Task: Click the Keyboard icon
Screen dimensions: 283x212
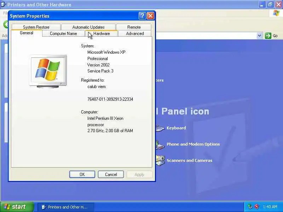Action: pos(160,128)
